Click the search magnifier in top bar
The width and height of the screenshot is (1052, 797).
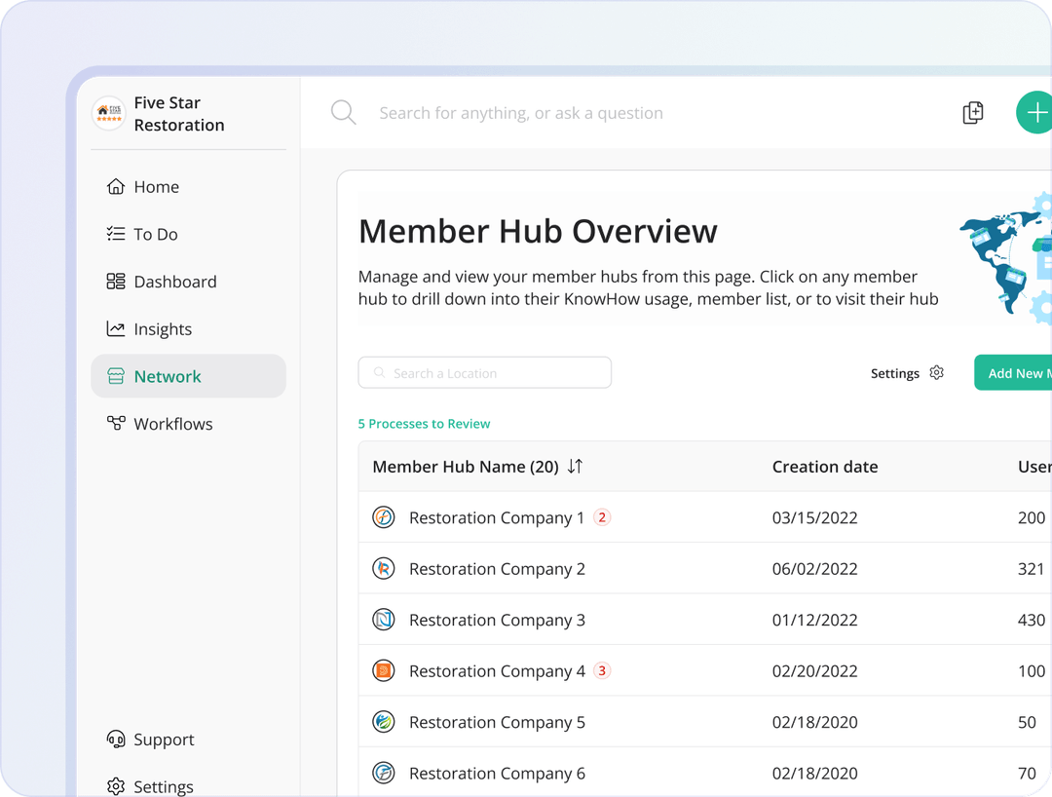[x=343, y=112]
